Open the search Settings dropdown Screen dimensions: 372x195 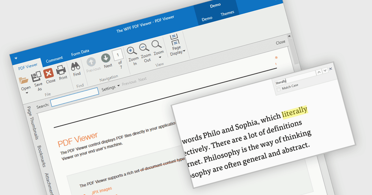pos(110,88)
